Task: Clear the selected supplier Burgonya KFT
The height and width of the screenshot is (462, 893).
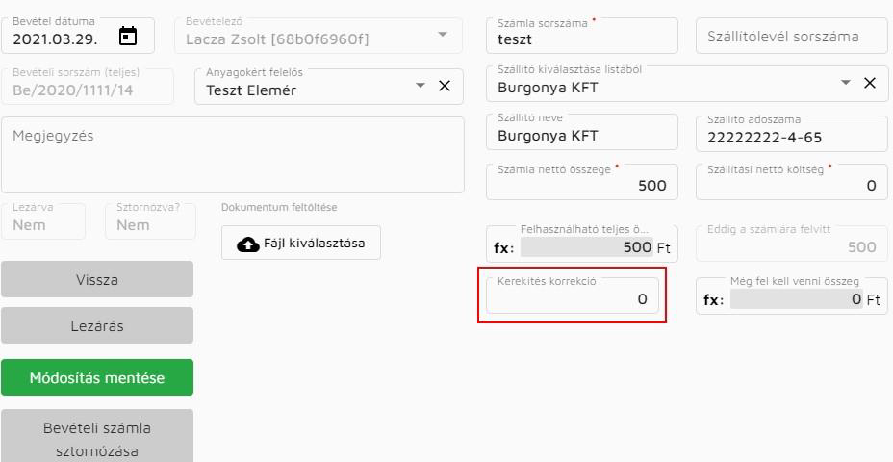Action: [x=870, y=83]
